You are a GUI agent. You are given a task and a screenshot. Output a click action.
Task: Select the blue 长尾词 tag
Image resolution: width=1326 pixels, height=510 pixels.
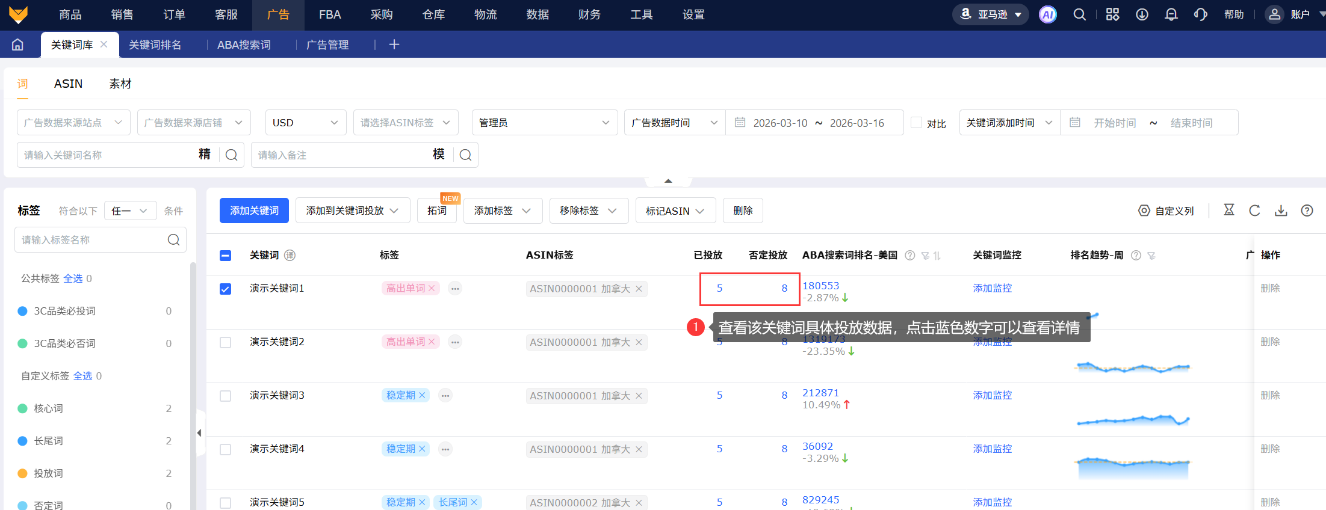coord(48,441)
